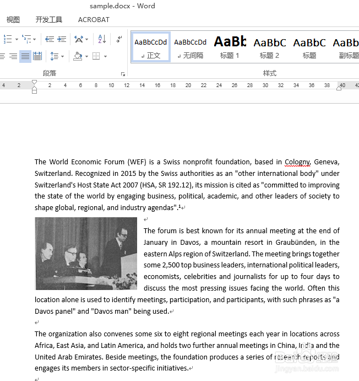Toggle show paragraph marks
The height and width of the screenshot is (381, 359).
pos(119,39)
